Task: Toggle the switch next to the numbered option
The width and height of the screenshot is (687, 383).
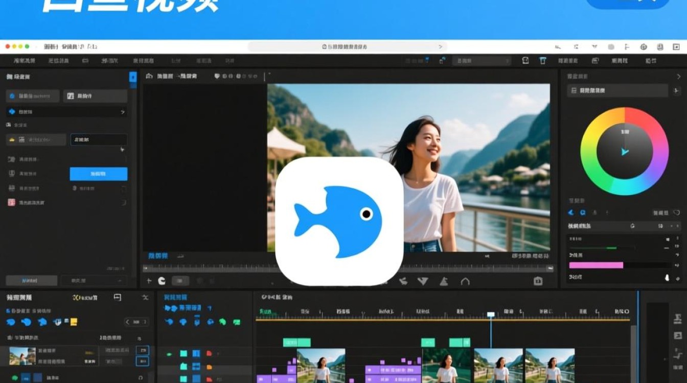Action: pos(123,188)
